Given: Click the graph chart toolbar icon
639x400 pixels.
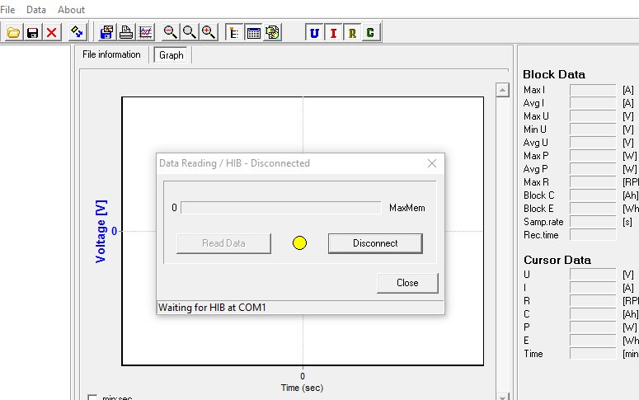Looking at the screenshot, I should point(146,32).
